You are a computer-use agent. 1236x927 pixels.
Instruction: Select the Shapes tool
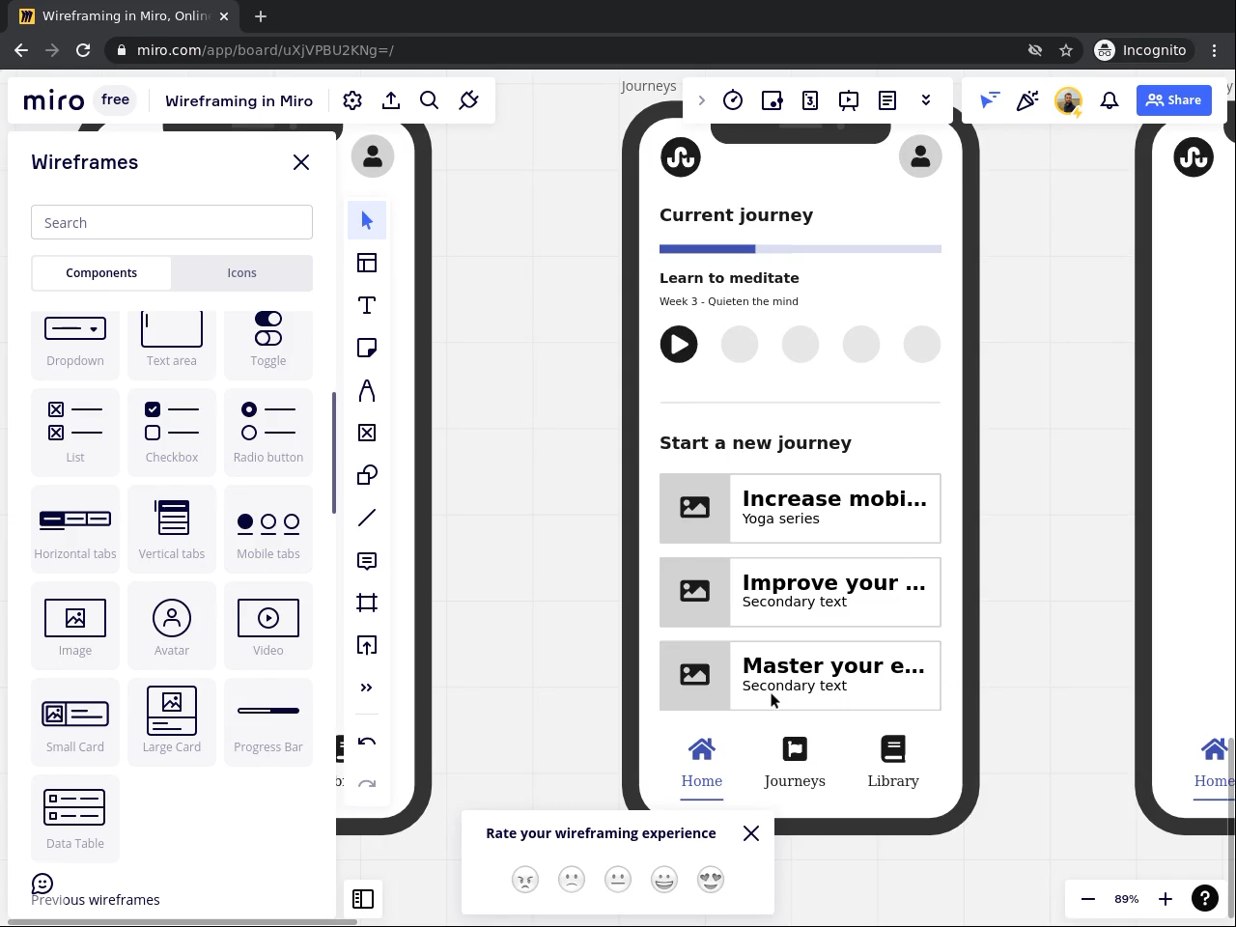tap(367, 475)
